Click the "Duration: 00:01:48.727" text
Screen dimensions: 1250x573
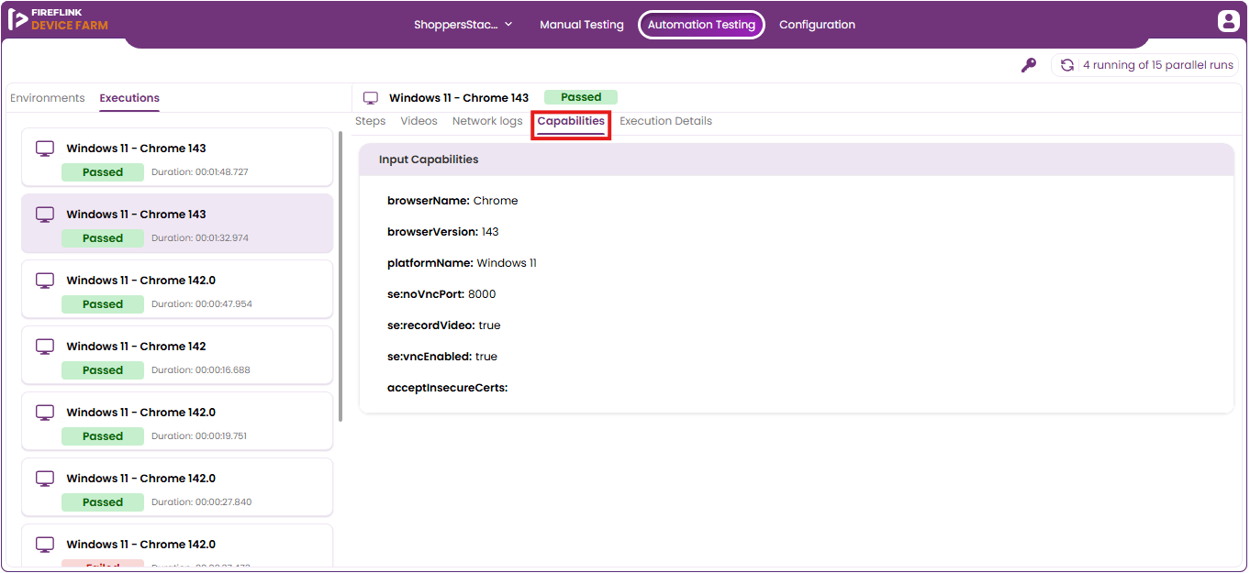200,172
